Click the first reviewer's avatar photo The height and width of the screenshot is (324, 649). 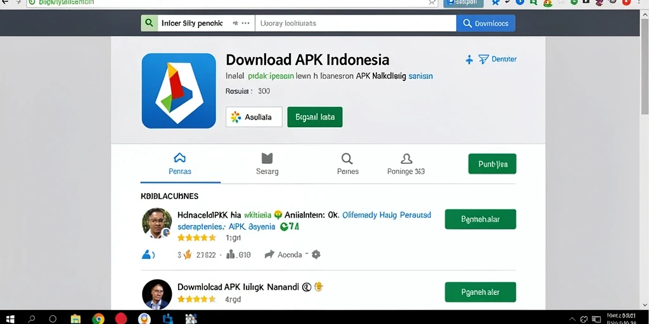coord(157,223)
